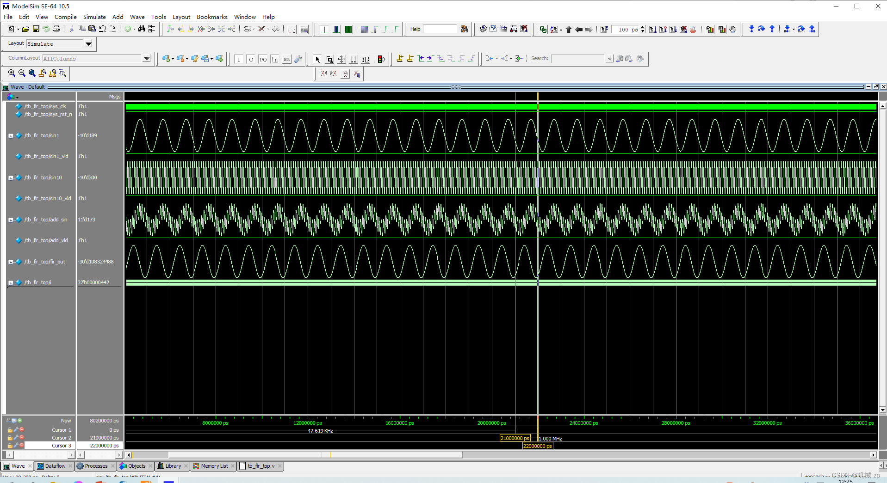Screen dimensions: 887x483
Task: Click the waveform horizontal scrollbar thumb
Action: tap(315, 455)
